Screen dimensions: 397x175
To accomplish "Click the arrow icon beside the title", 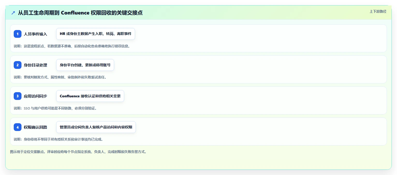I will point(13,13).
